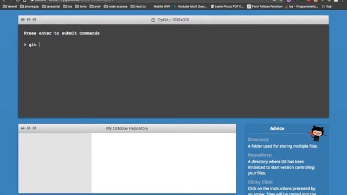Click the 'Press enter to submit commands' text
Viewport: 347px width, 195px height.
point(61,33)
